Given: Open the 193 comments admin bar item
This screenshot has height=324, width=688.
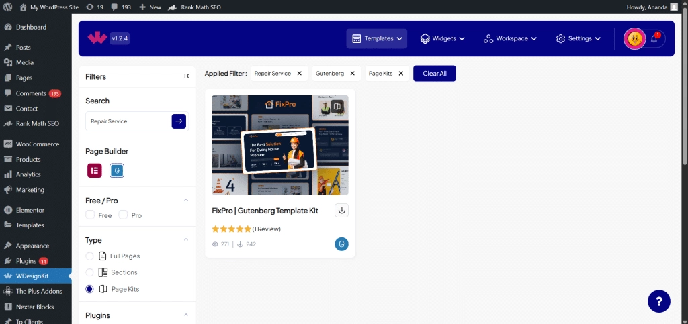Looking at the screenshot, I should click(x=121, y=7).
